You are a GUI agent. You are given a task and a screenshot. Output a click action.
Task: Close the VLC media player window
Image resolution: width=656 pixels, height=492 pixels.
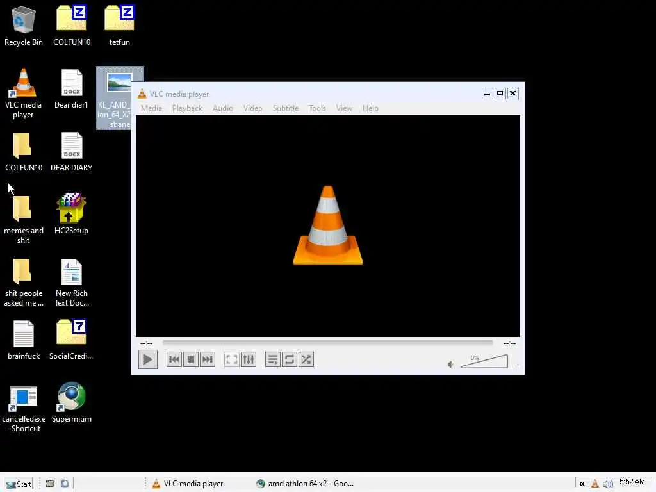pos(513,94)
